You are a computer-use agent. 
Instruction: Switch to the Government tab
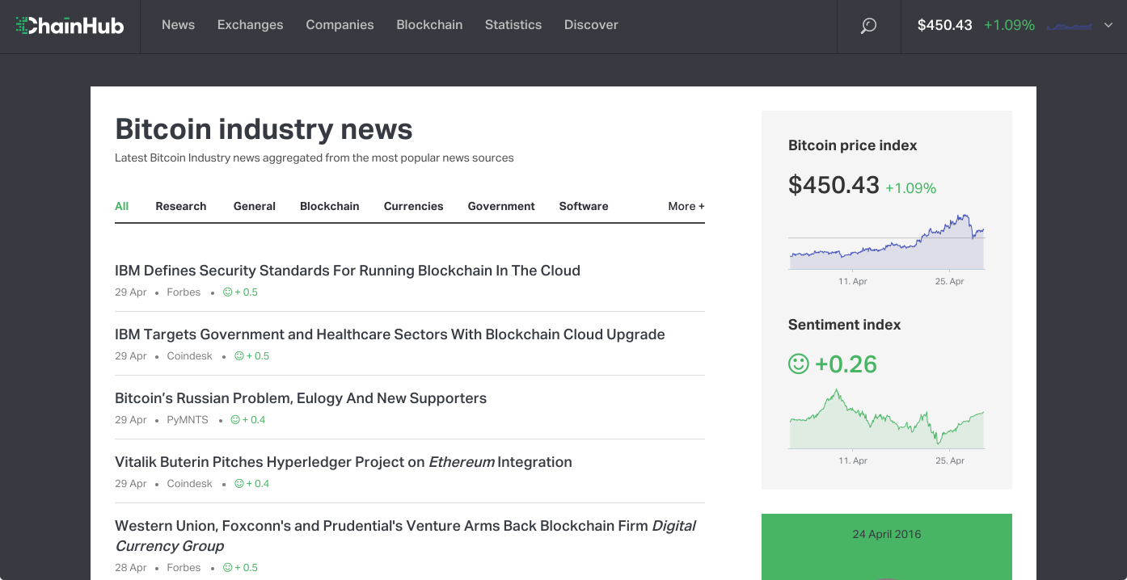coord(501,206)
